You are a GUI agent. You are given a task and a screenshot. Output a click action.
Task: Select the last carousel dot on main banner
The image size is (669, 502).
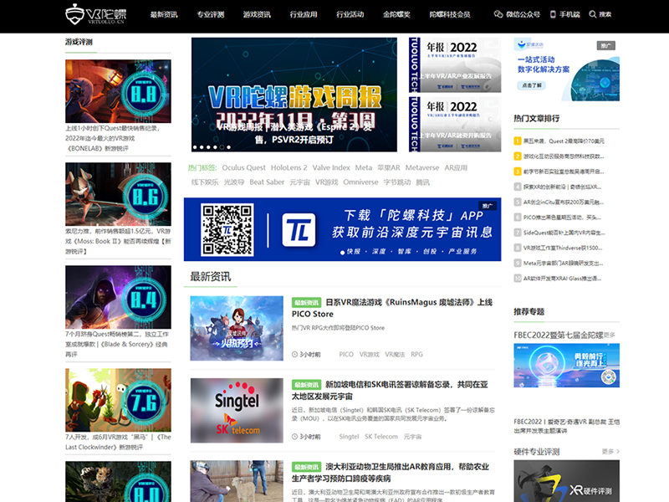(228, 147)
